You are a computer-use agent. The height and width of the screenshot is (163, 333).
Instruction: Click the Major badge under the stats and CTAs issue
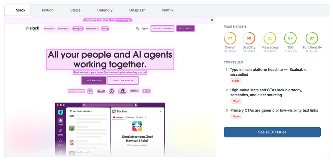(x=236, y=101)
